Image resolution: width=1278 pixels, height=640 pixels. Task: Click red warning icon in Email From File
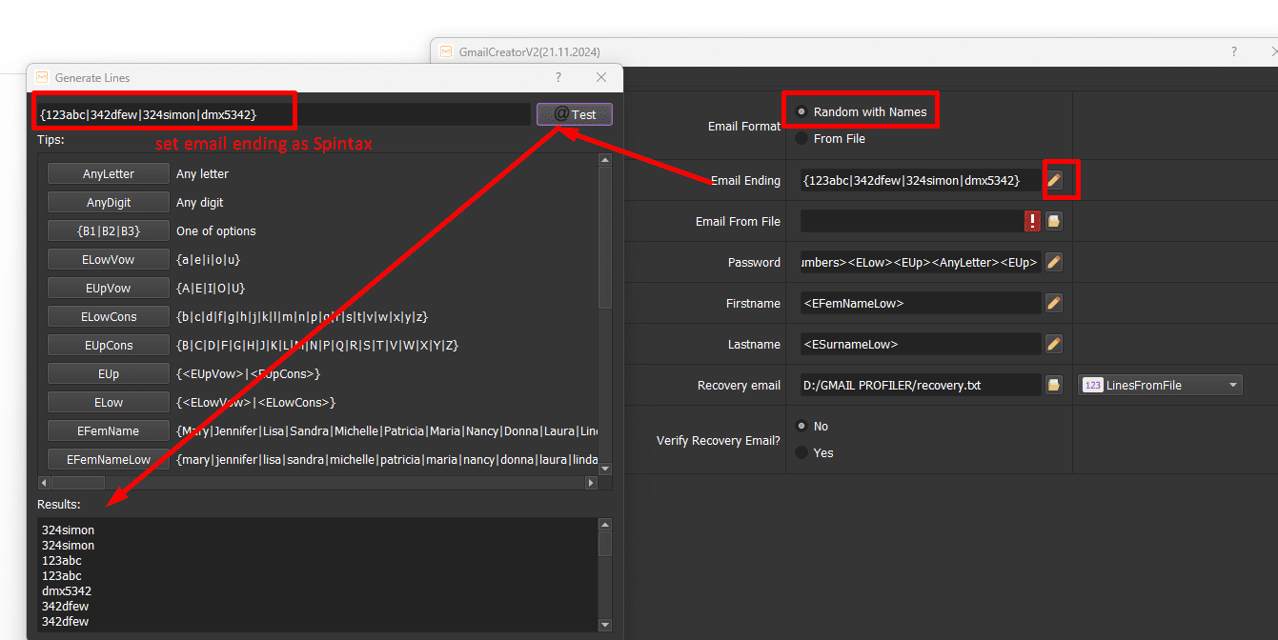pyautogui.click(x=1033, y=221)
